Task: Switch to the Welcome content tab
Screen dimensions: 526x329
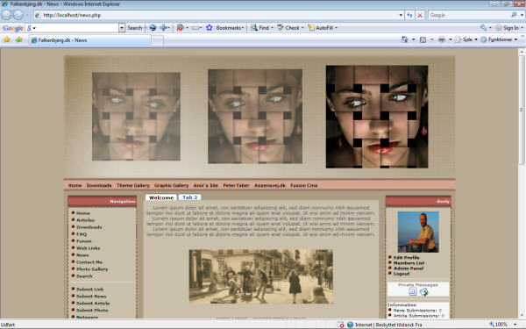Action: pyautogui.click(x=161, y=197)
